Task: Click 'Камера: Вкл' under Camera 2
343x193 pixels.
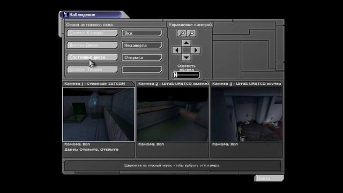Action: tap(151, 144)
